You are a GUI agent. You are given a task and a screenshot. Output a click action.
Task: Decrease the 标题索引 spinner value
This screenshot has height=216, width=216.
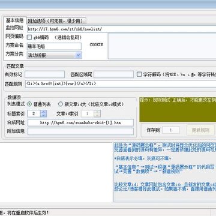pyautogui.click(x=44, y=115)
